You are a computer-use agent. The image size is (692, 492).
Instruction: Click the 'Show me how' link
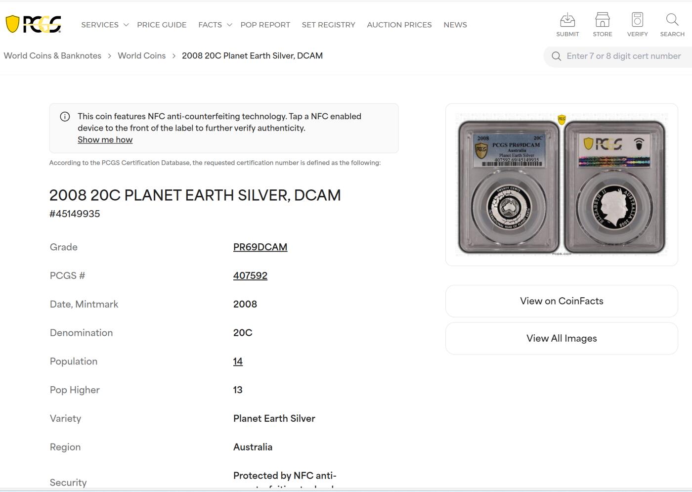pyautogui.click(x=105, y=139)
